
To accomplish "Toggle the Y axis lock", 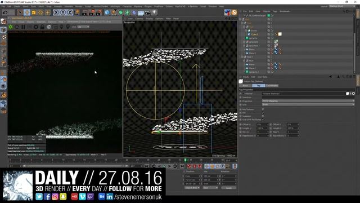I will click(62, 12).
